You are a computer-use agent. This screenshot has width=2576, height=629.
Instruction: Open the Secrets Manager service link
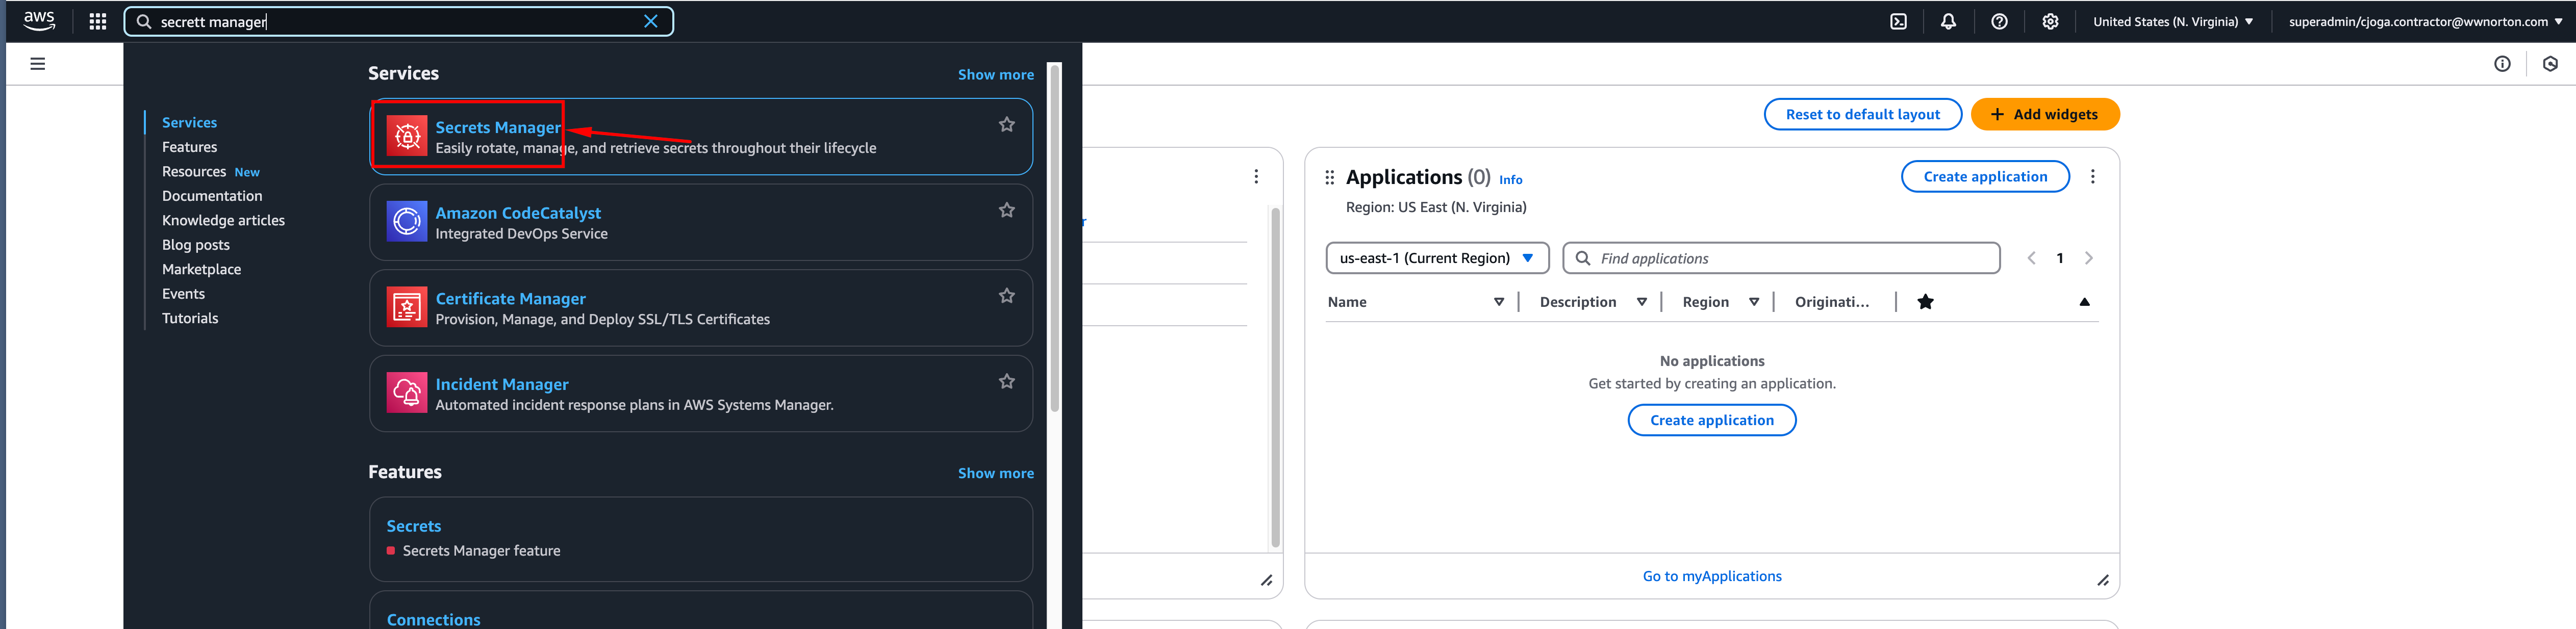[x=498, y=127]
